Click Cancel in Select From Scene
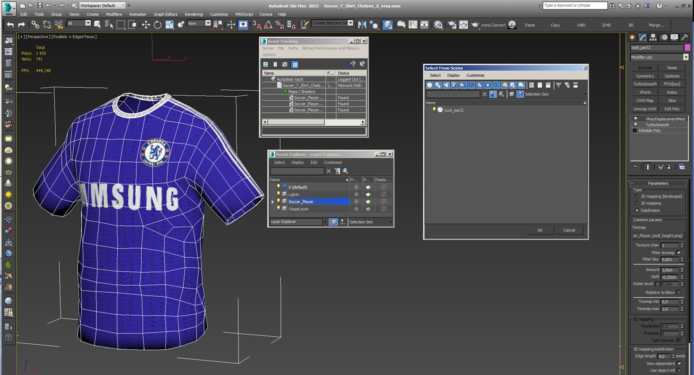 (569, 230)
